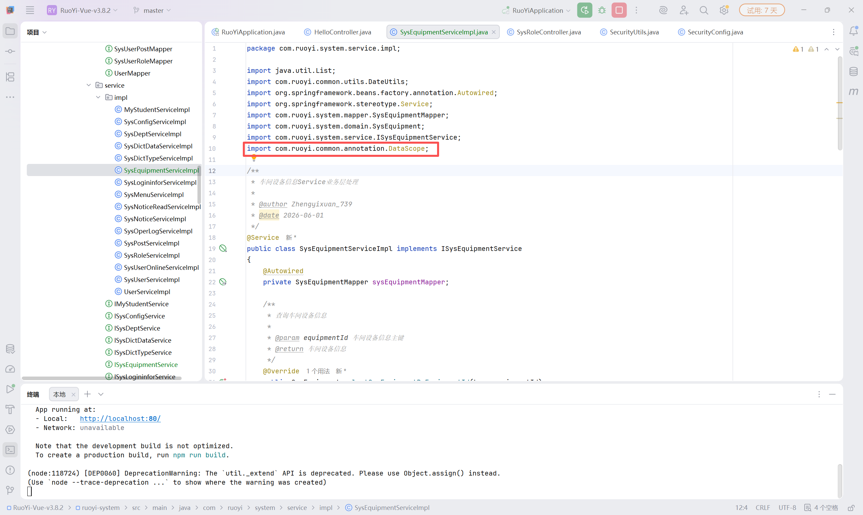The width and height of the screenshot is (863, 515).
Task: Click the intention light bulb on line 11
Action: 254,158
